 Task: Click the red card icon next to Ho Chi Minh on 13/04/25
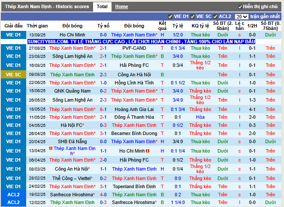click(148, 151)
